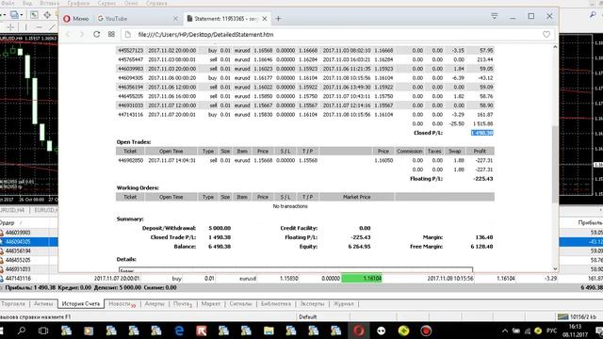This screenshot has height=339, width=603.
Task: Open Opera tab menu icon at top right
Action: pyautogui.click(x=494, y=16)
